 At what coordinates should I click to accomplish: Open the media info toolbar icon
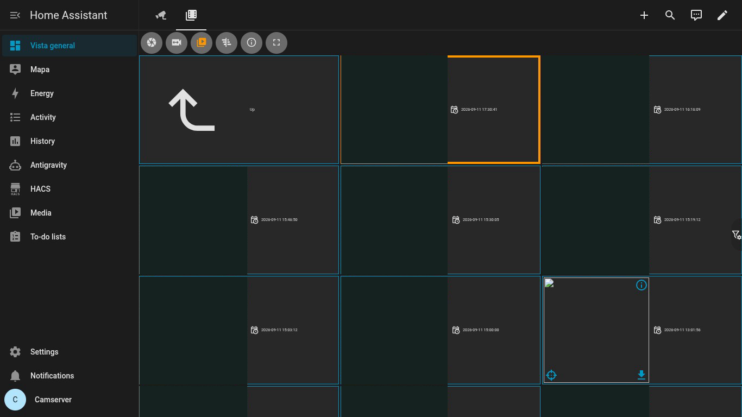point(251,42)
